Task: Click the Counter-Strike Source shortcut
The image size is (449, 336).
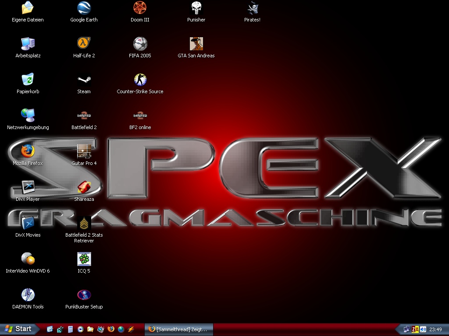Action: coord(140,80)
